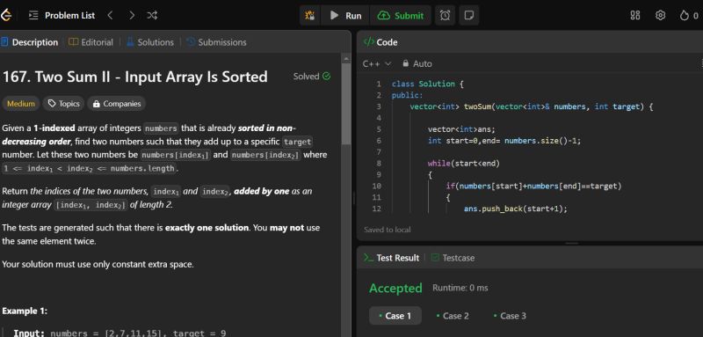Expand the Topics tag section
This screenshot has width=703, height=337.
(x=63, y=104)
